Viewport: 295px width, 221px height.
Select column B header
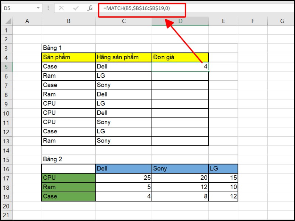coord(69,21)
